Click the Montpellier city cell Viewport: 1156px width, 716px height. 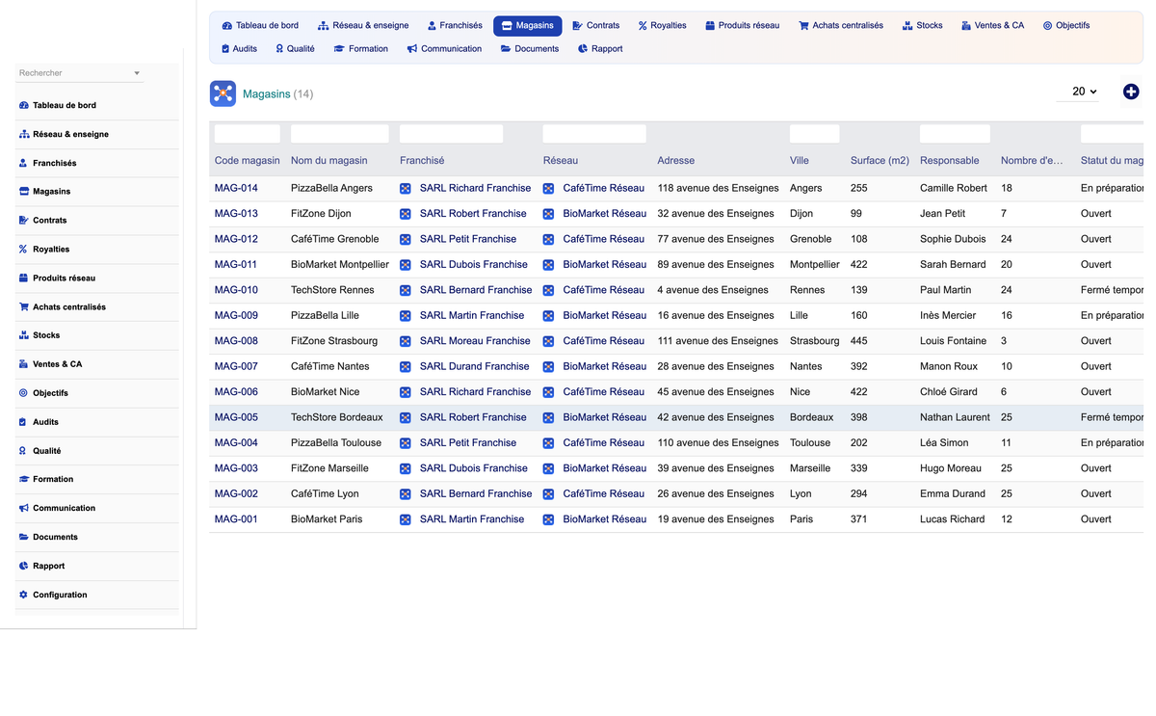815,264
